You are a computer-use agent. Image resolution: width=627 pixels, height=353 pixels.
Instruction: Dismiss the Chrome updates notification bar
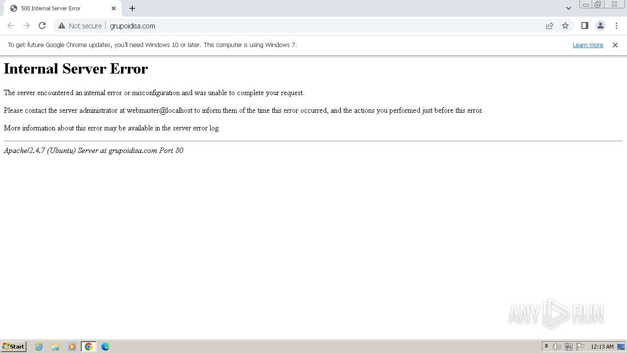[x=615, y=45]
